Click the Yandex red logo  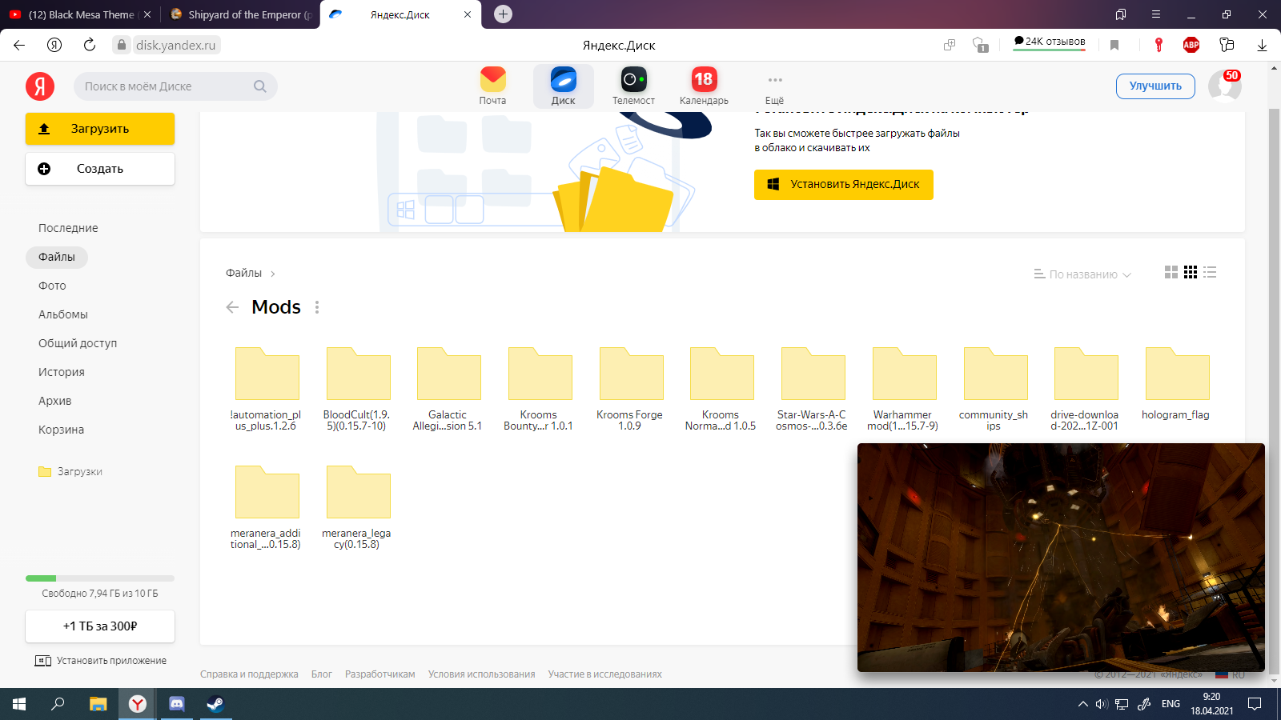pyautogui.click(x=40, y=86)
